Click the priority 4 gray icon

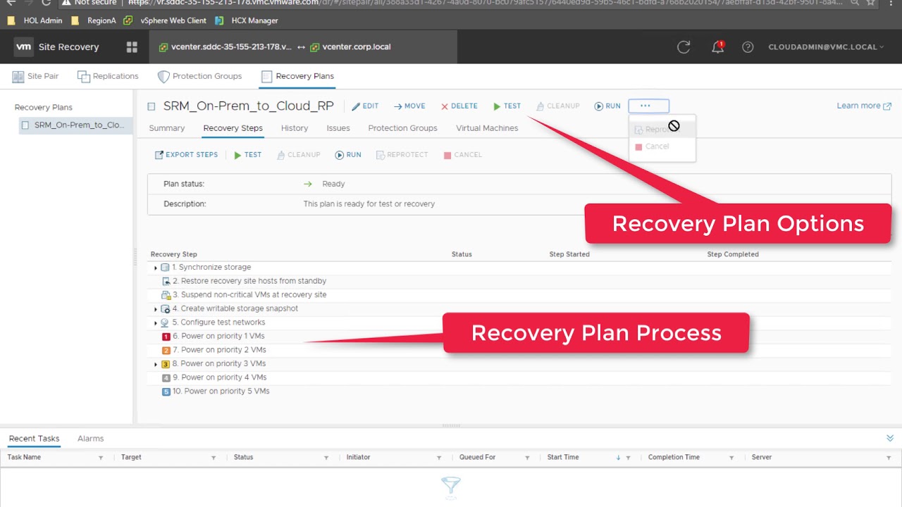point(166,377)
